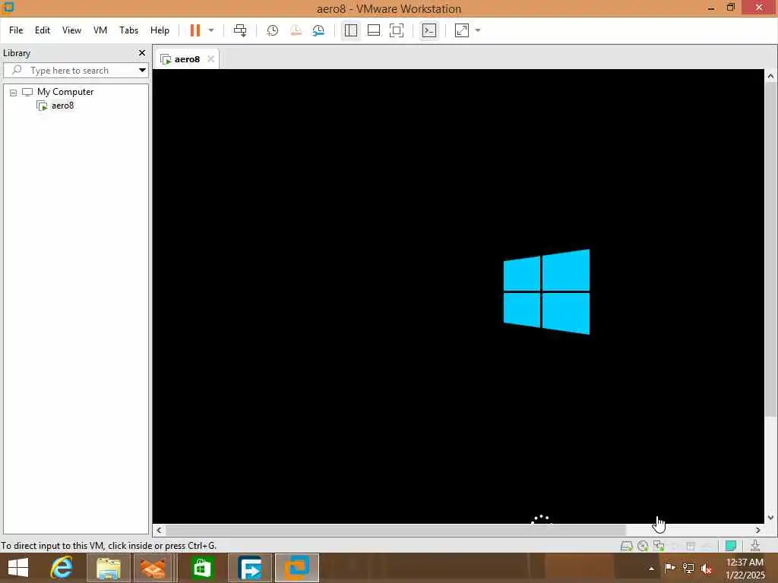Click the VMware Workstation taskbar icon

(x=297, y=568)
